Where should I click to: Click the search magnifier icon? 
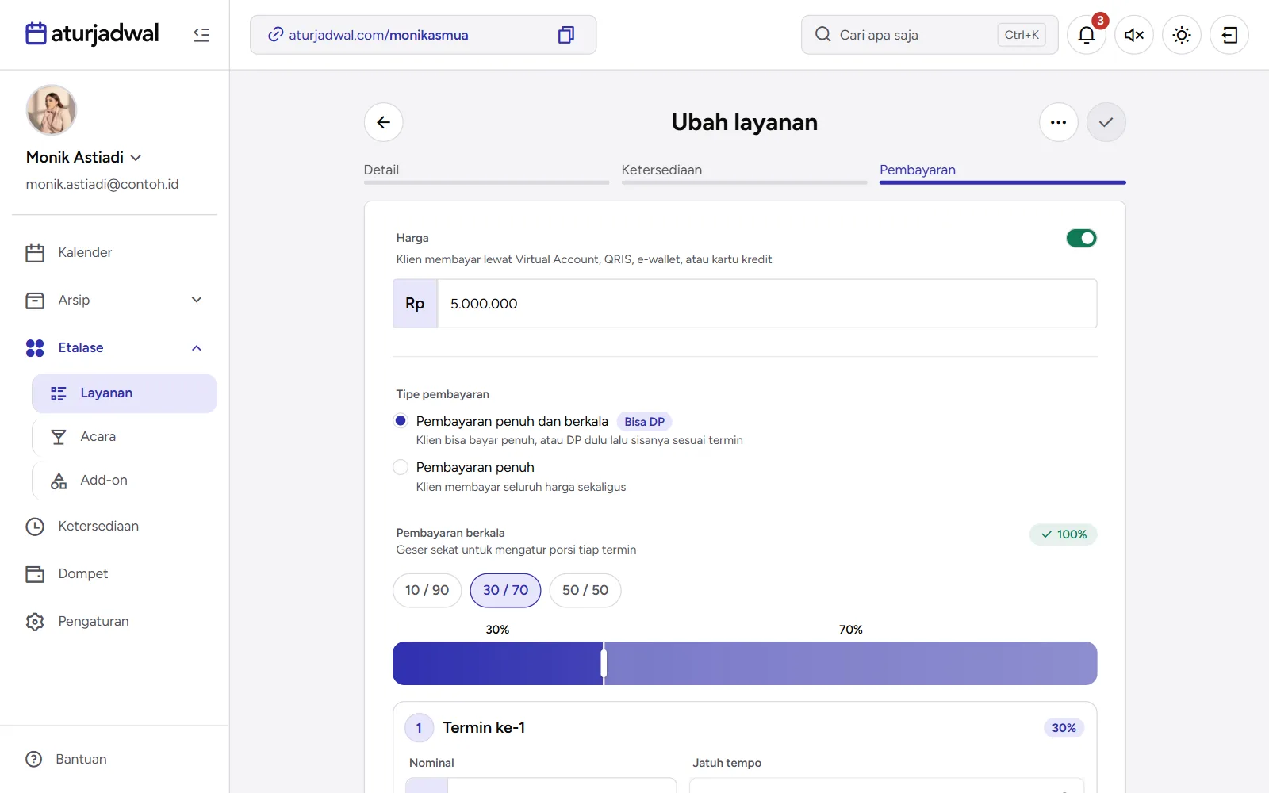pyautogui.click(x=823, y=35)
